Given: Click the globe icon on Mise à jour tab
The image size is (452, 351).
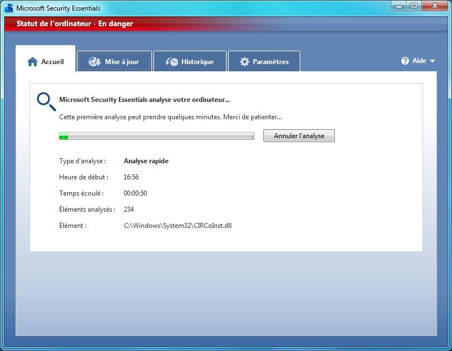Looking at the screenshot, I should click(x=95, y=62).
